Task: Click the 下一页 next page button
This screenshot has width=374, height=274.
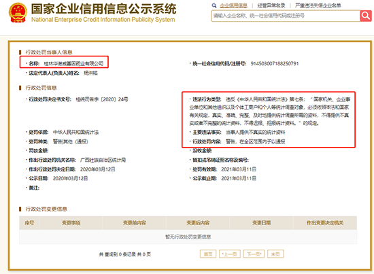Action: click(x=254, y=254)
